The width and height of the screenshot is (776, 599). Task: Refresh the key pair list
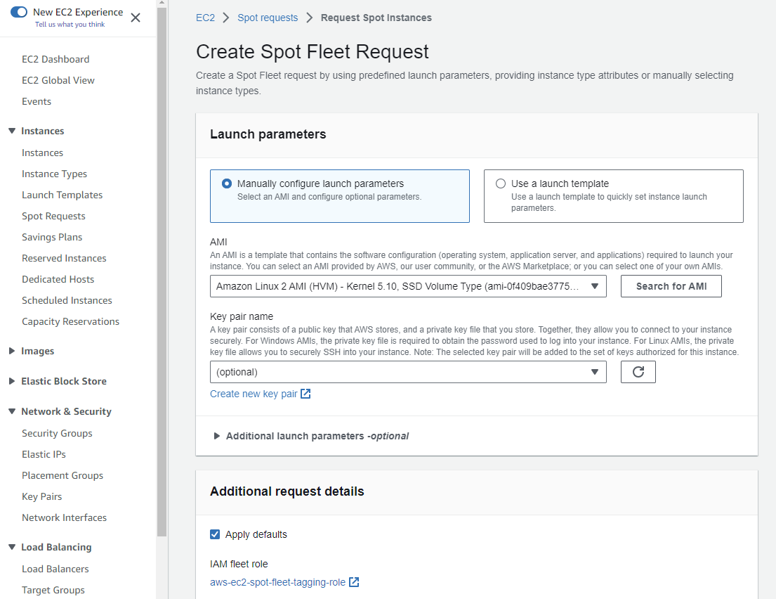(638, 372)
